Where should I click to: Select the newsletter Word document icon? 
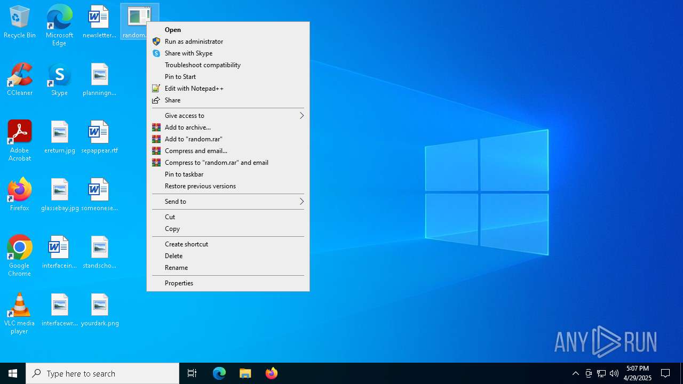click(99, 22)
